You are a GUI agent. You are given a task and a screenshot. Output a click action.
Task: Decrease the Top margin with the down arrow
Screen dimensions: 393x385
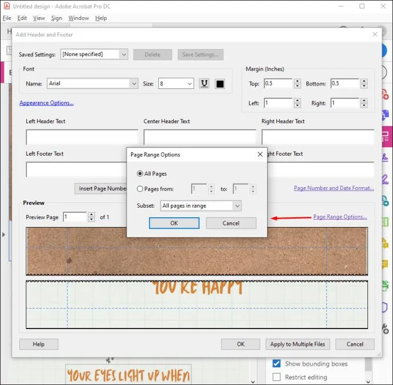coord(297,86)
